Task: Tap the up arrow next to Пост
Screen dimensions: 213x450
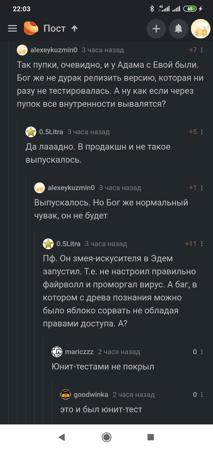Action: tap(75, 29)
